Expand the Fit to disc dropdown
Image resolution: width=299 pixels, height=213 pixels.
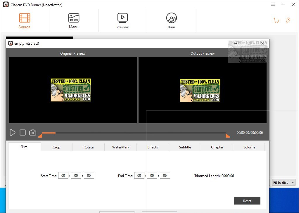coord(284,183)
